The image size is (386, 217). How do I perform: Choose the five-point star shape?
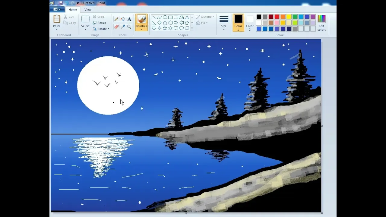(x=165, y=28)
